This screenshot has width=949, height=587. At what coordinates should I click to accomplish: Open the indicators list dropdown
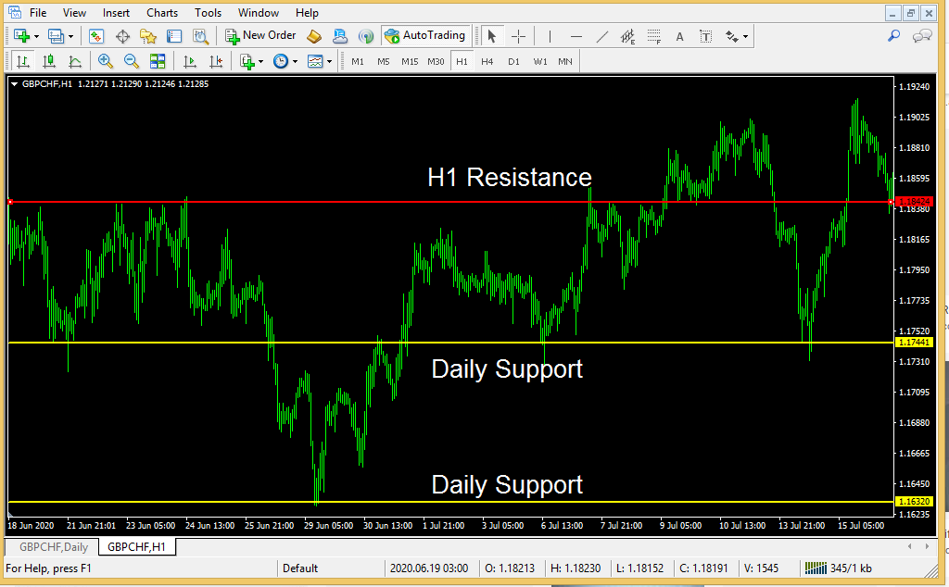[x=260, y=61]
